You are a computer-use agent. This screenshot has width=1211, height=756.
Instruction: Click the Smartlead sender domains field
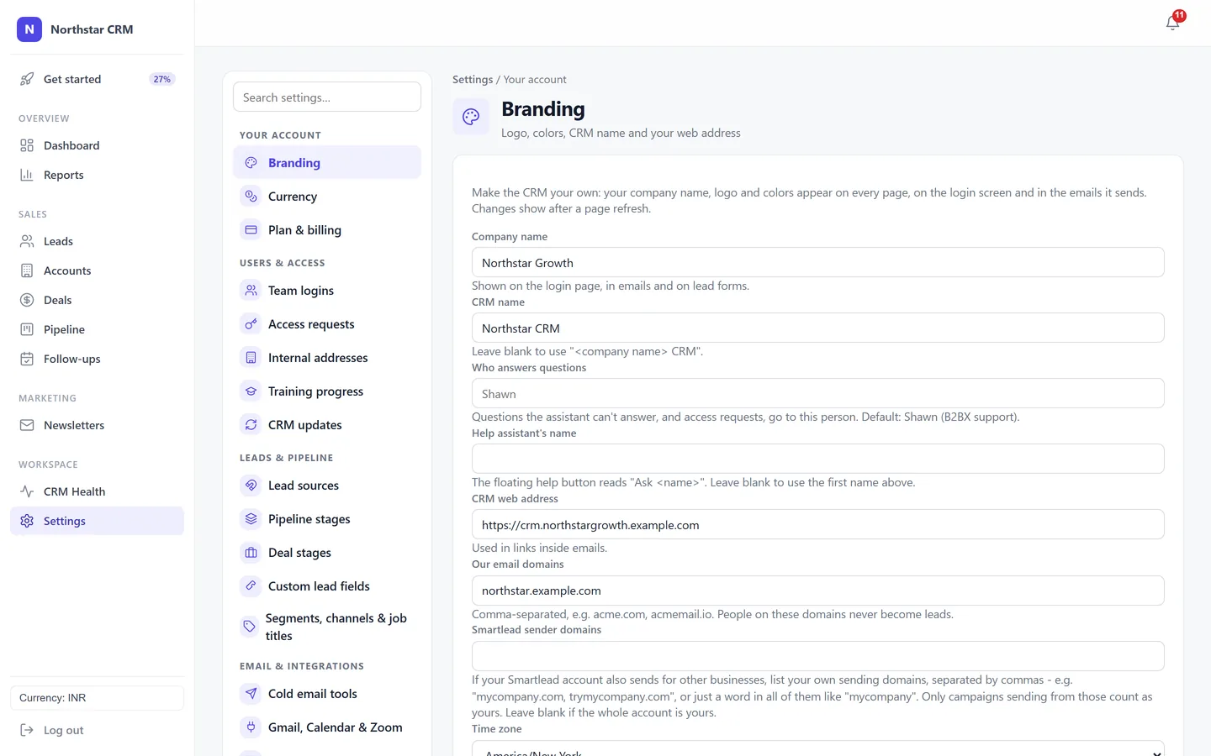[x=817, y=656]
